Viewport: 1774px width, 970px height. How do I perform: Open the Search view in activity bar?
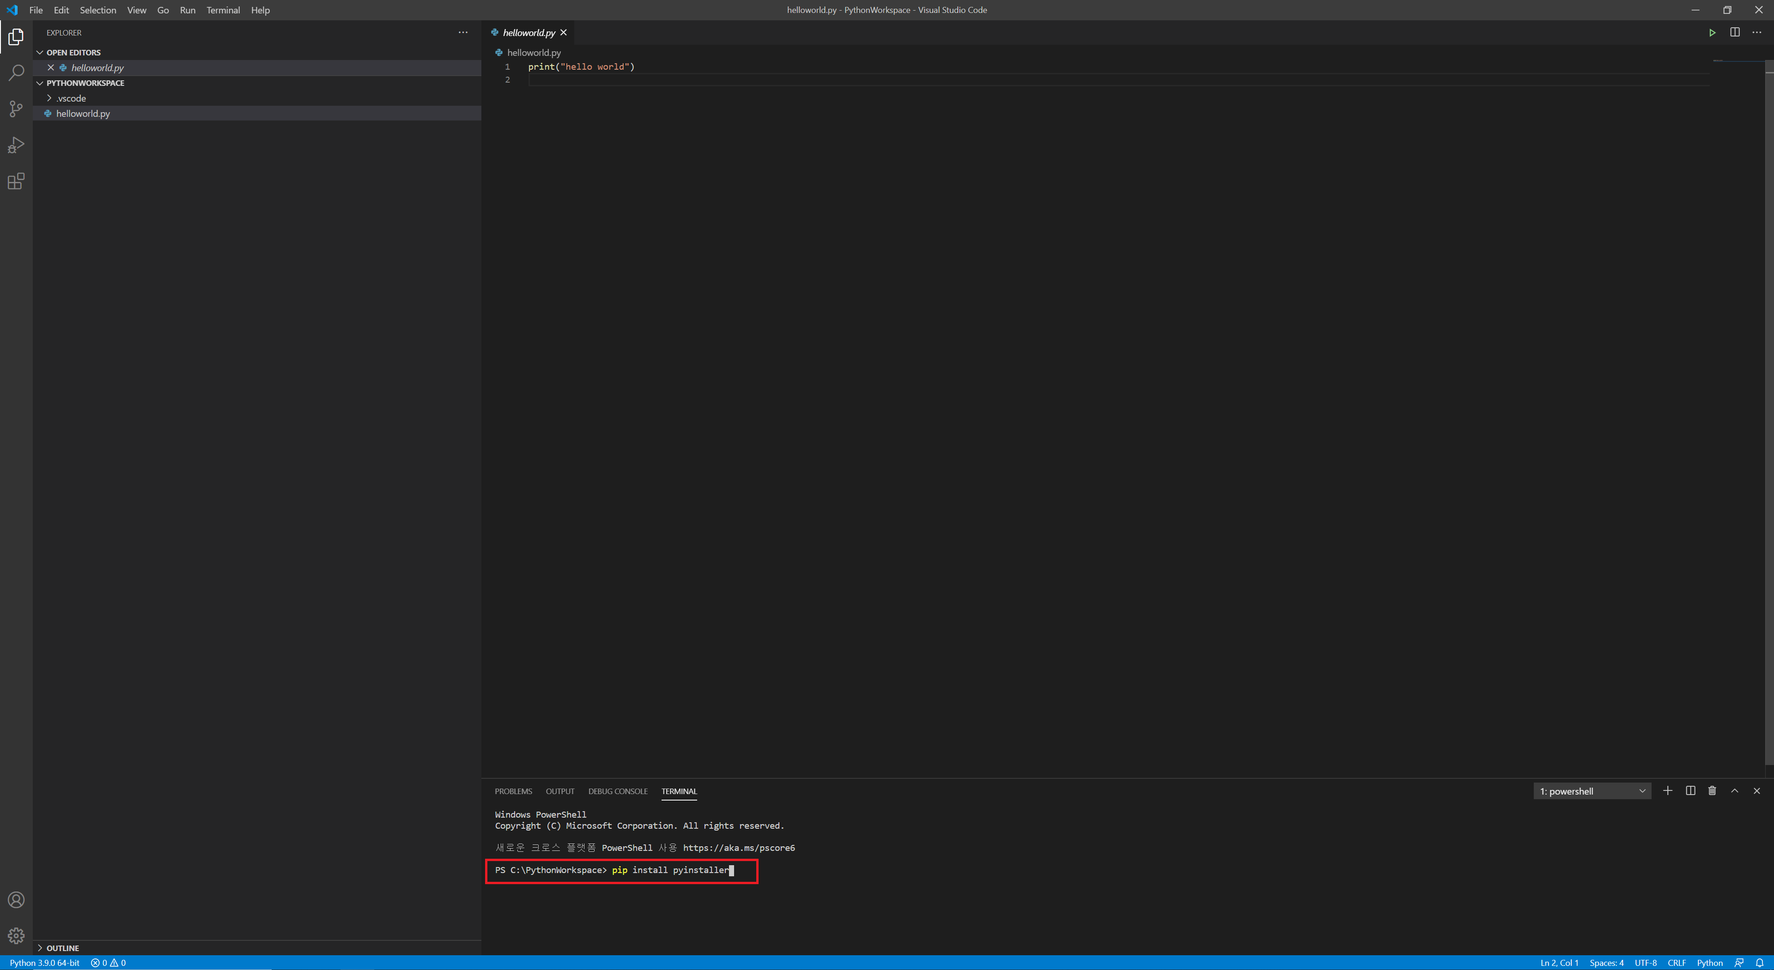(x=16, y=72)
